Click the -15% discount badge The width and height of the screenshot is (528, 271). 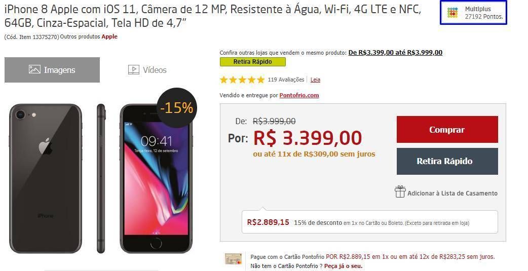click(177, 108)
